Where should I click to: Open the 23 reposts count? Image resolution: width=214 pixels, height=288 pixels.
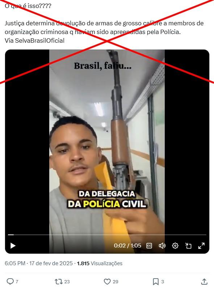(x=67, y=281)
